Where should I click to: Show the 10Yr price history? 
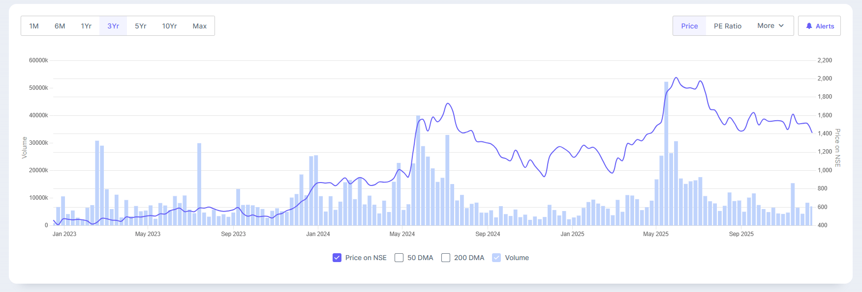tap(169, 26)
